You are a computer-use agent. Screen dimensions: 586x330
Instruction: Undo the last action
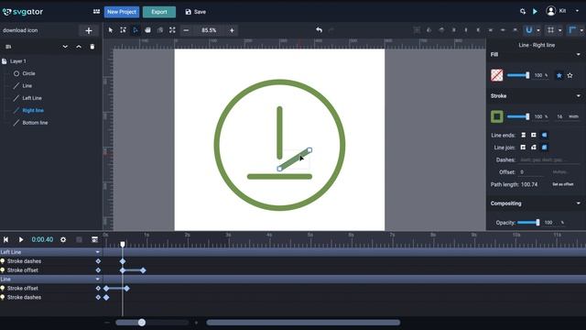(x=319, y=30)
